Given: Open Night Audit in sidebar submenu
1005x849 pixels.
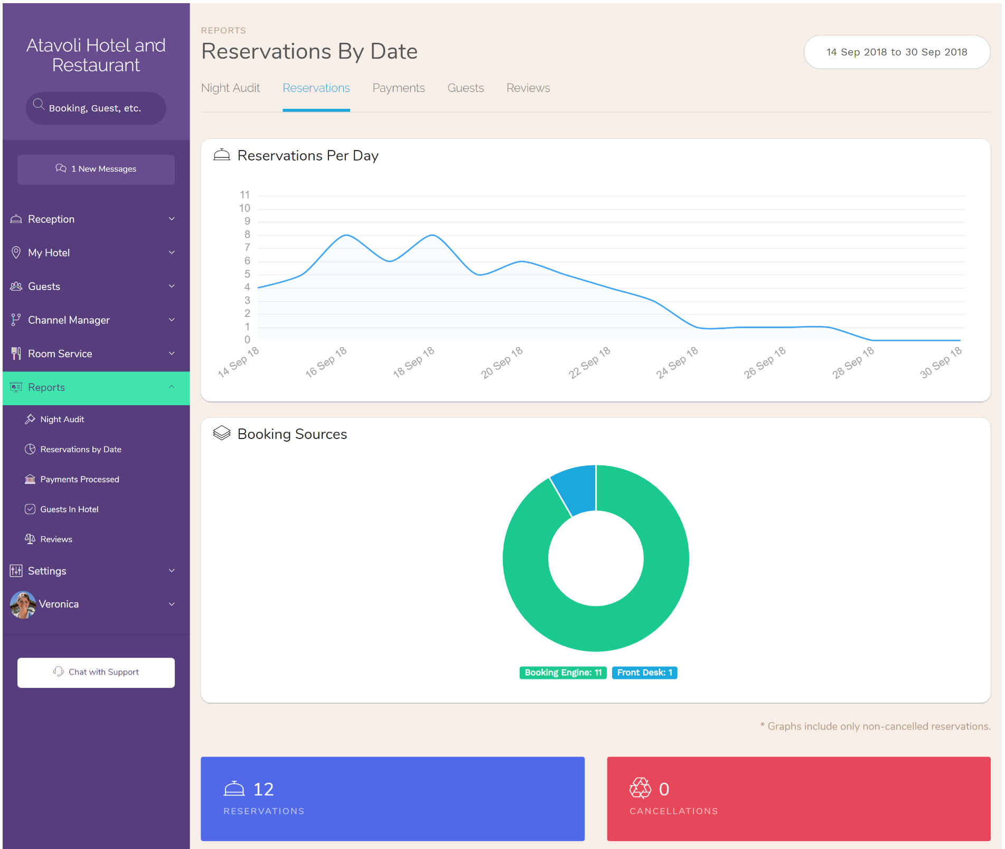Looking at the screenshot, I should [x=62, y=419].
